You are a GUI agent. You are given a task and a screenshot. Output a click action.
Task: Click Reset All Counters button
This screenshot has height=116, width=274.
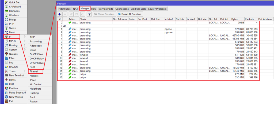[130, 14]
